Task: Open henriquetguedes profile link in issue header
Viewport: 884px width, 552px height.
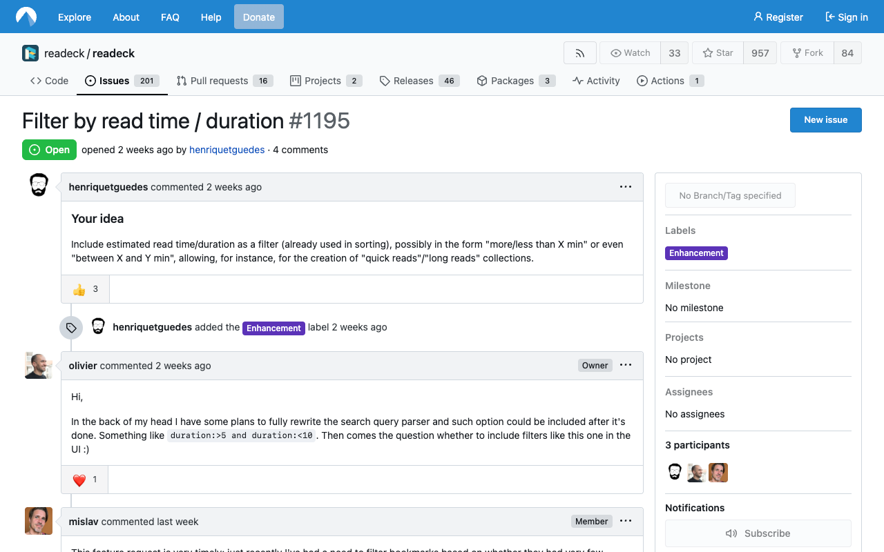Action: pos(227,150)
